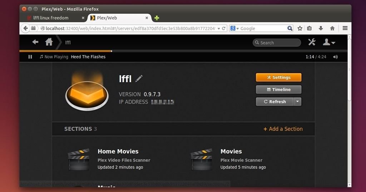The height and width of the screenshot is (192, 366).
Task: Click the Home Movies clapperboard icon
Action: tap(79, 159)
